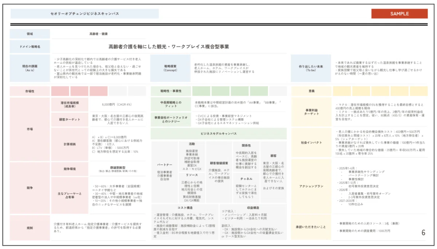Image resolution: width=437 pixels, height=249 pixels.
Task: Select the 8,000億円 (CAGR 4%) value
Action: pos(117,105)
